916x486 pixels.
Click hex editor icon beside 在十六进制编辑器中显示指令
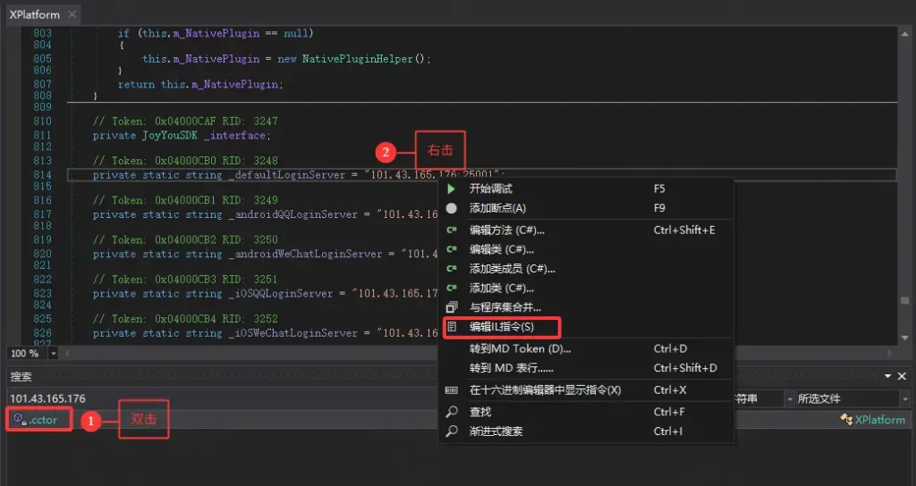click(452, 390)
